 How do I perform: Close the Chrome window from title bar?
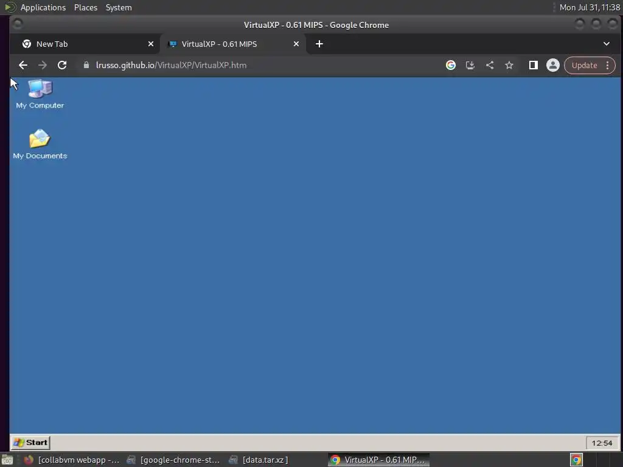coord(612,24)
